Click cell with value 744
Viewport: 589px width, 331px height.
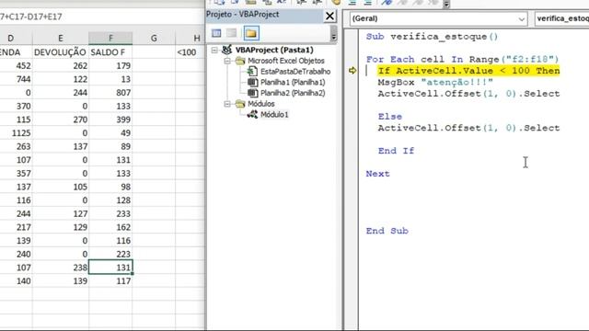pos(16,79)
